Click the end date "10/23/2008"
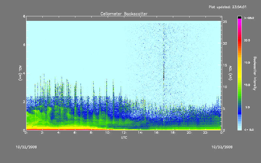Image resolution: width=261 pixels, height=163 pixels. 222,147
